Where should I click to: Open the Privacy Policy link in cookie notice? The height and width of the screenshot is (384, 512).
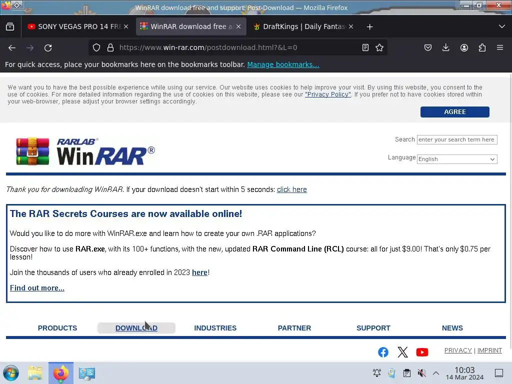(x=328, y=94)
